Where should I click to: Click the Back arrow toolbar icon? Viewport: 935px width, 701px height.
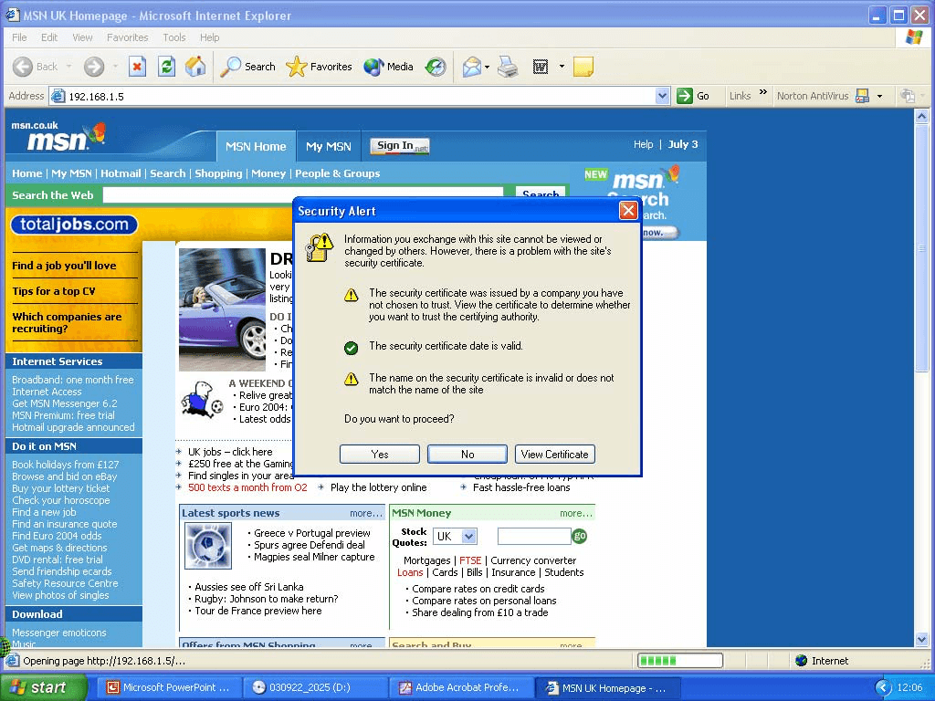(23, 67)
